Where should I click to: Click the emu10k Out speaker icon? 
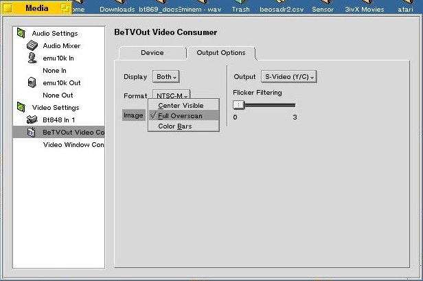32,82
